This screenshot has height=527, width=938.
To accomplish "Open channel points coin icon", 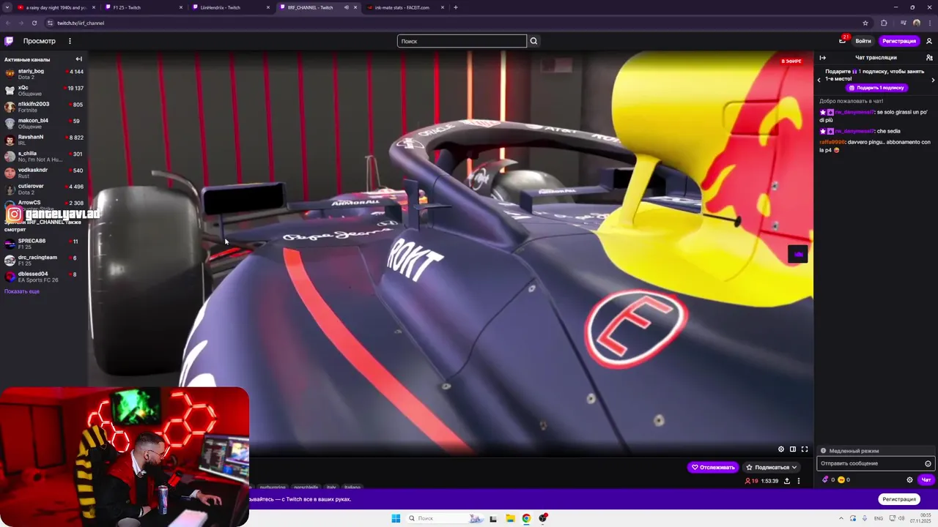I will pos(841,480).
